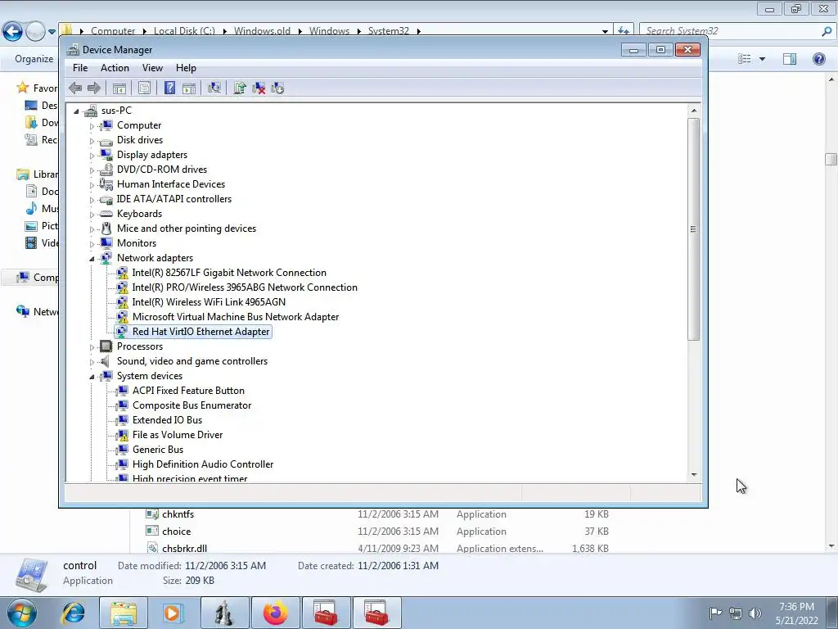Open the Windows Start menu

click(x=21, y=613)
